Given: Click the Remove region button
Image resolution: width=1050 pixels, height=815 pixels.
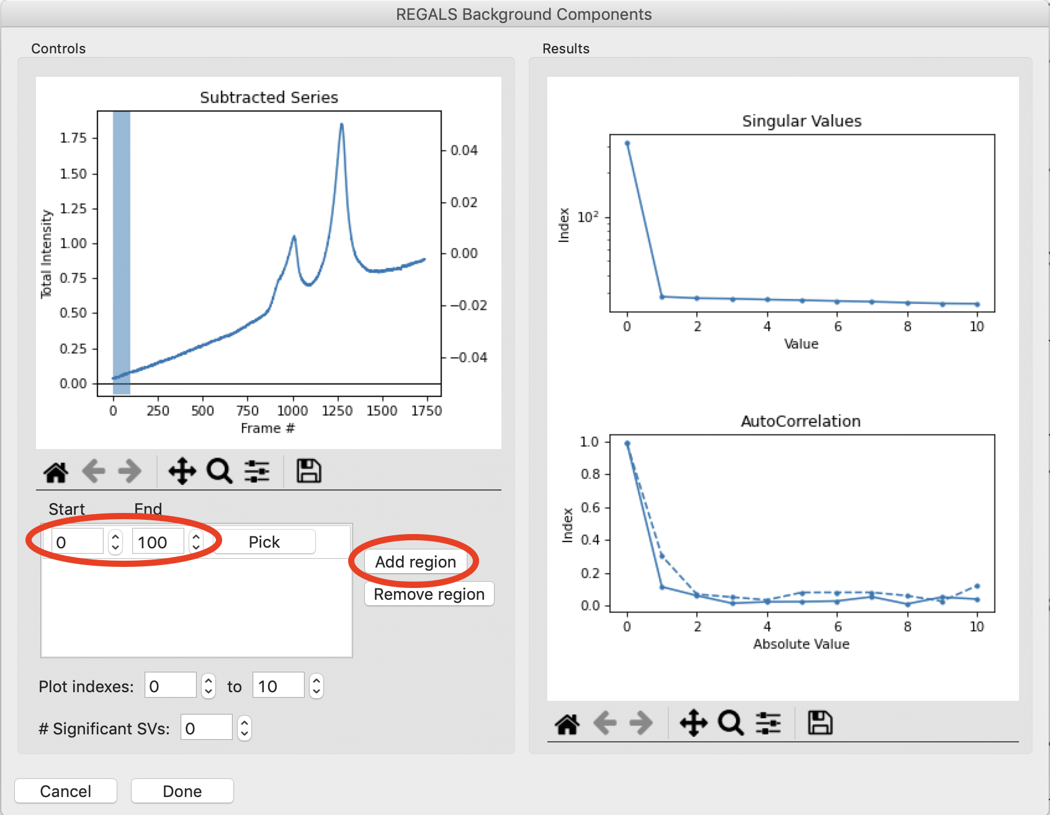Looking at the screenshot, I should point(429,594).
